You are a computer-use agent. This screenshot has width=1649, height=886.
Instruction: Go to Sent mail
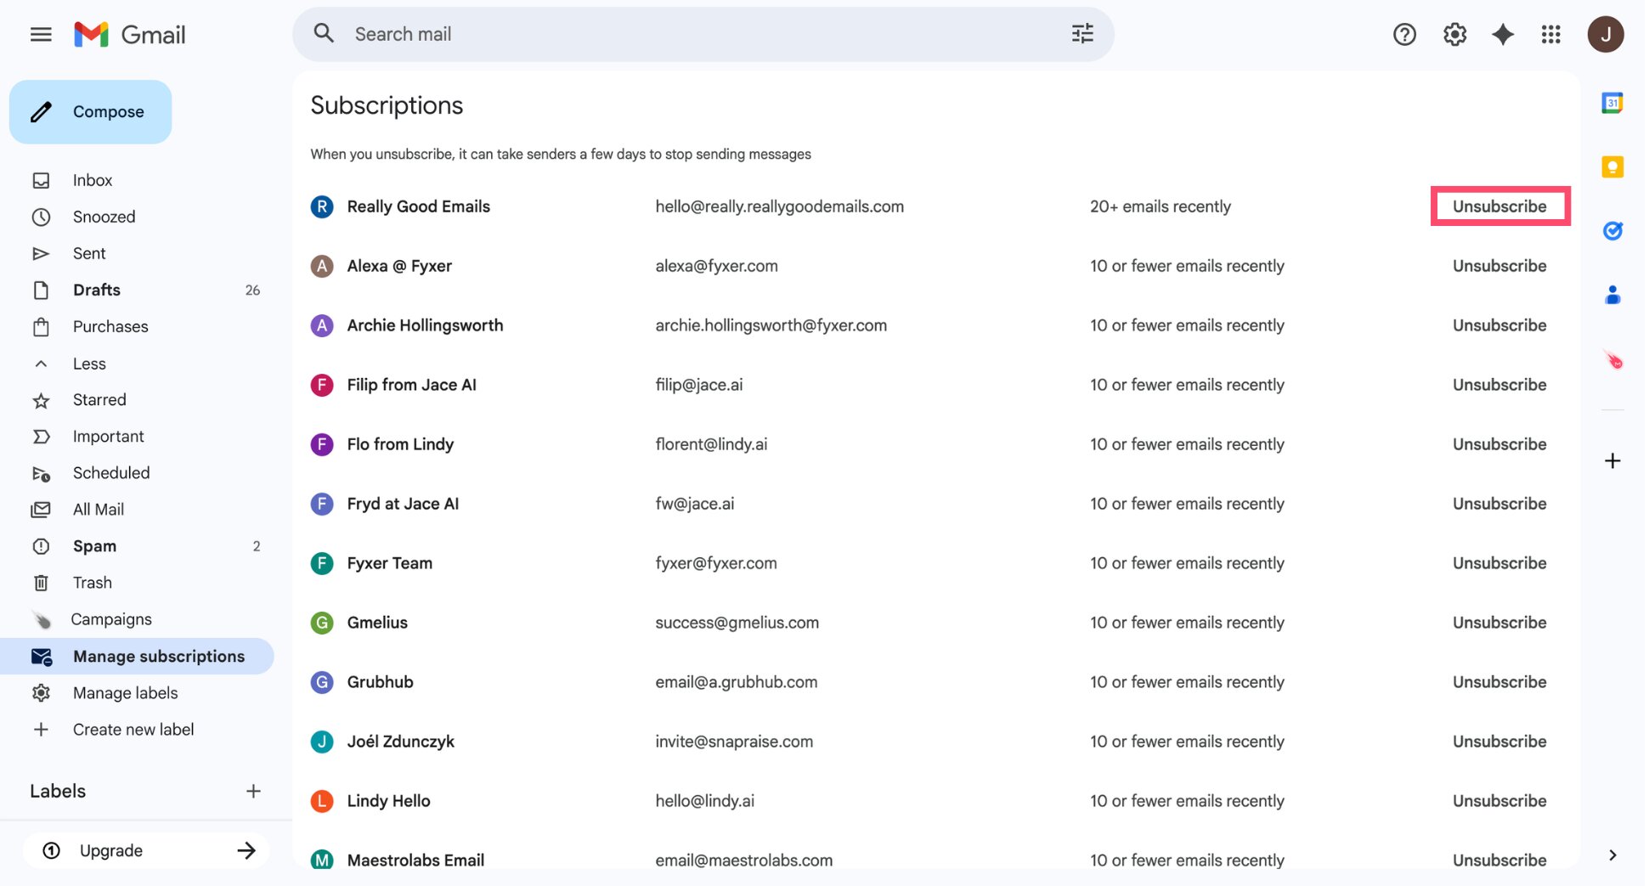[138, 253]
